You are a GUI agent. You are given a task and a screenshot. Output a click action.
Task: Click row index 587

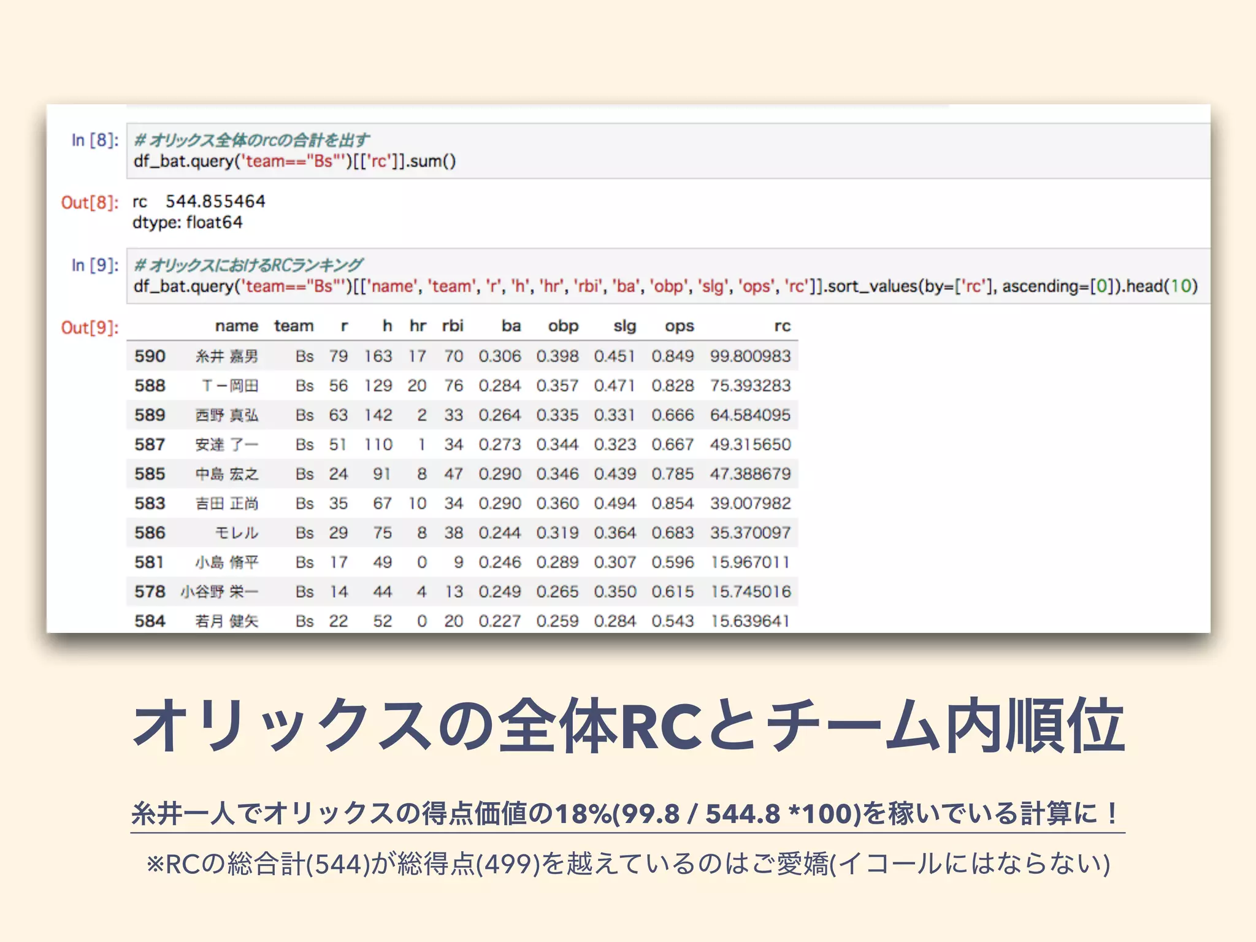pyautogui.click(x=150, y=444)
